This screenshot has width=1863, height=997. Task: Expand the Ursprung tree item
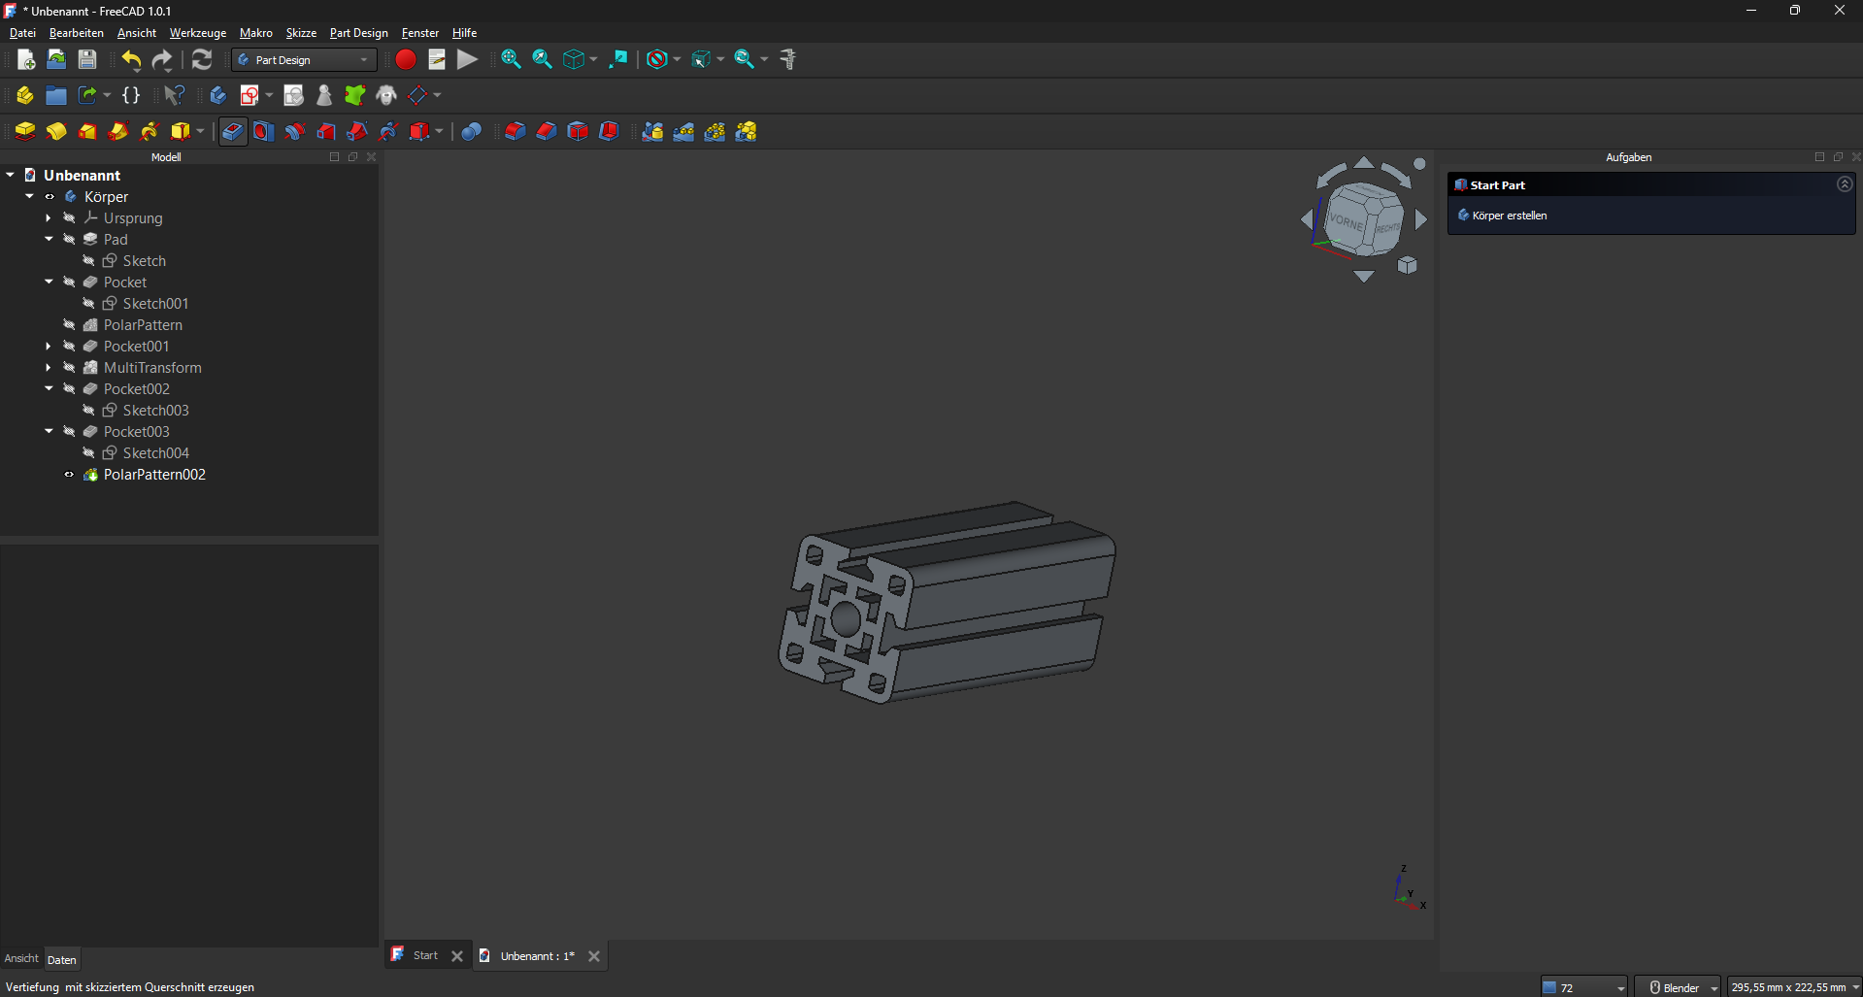tap(49, 218)
